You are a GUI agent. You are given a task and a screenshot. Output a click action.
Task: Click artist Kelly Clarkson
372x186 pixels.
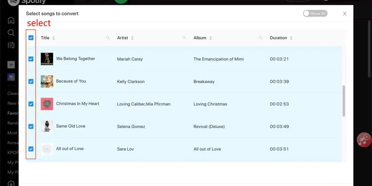pos(131,82)
